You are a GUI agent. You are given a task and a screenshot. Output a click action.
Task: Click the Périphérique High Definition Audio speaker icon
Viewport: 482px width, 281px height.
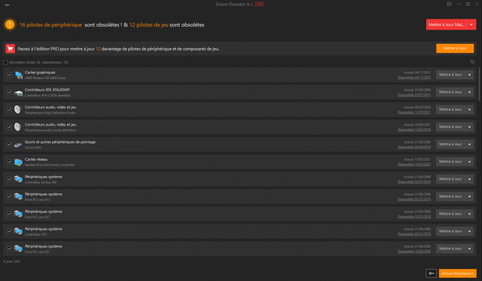(18, 110)
